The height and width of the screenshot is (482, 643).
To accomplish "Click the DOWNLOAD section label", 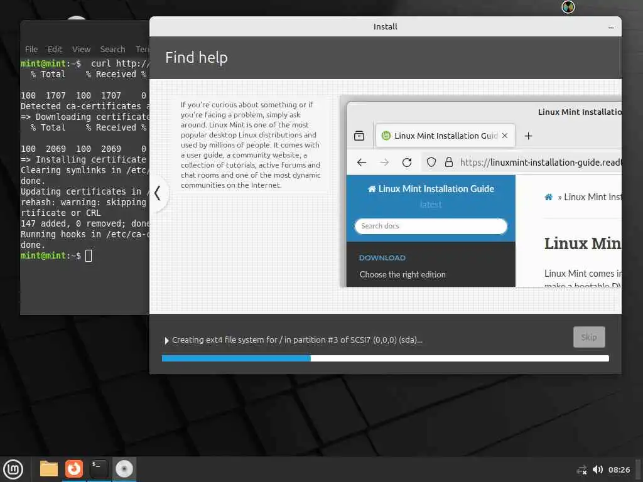I will tap(382, 258).
